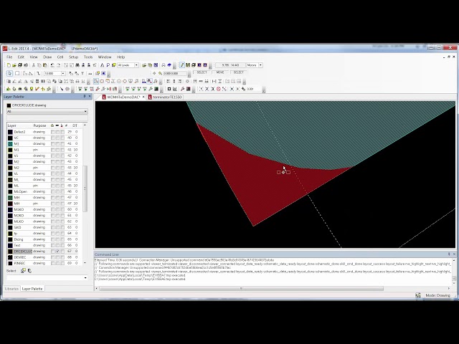Click the status bar icon beside Mode: Drawing
The height and width of the screenshot is (344, 459).
click(418, 295)
